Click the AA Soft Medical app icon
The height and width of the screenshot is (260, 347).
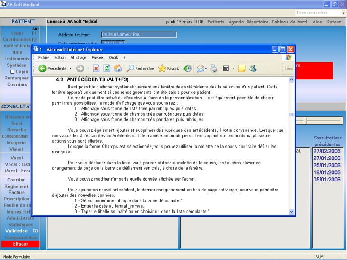pos(3,4)
